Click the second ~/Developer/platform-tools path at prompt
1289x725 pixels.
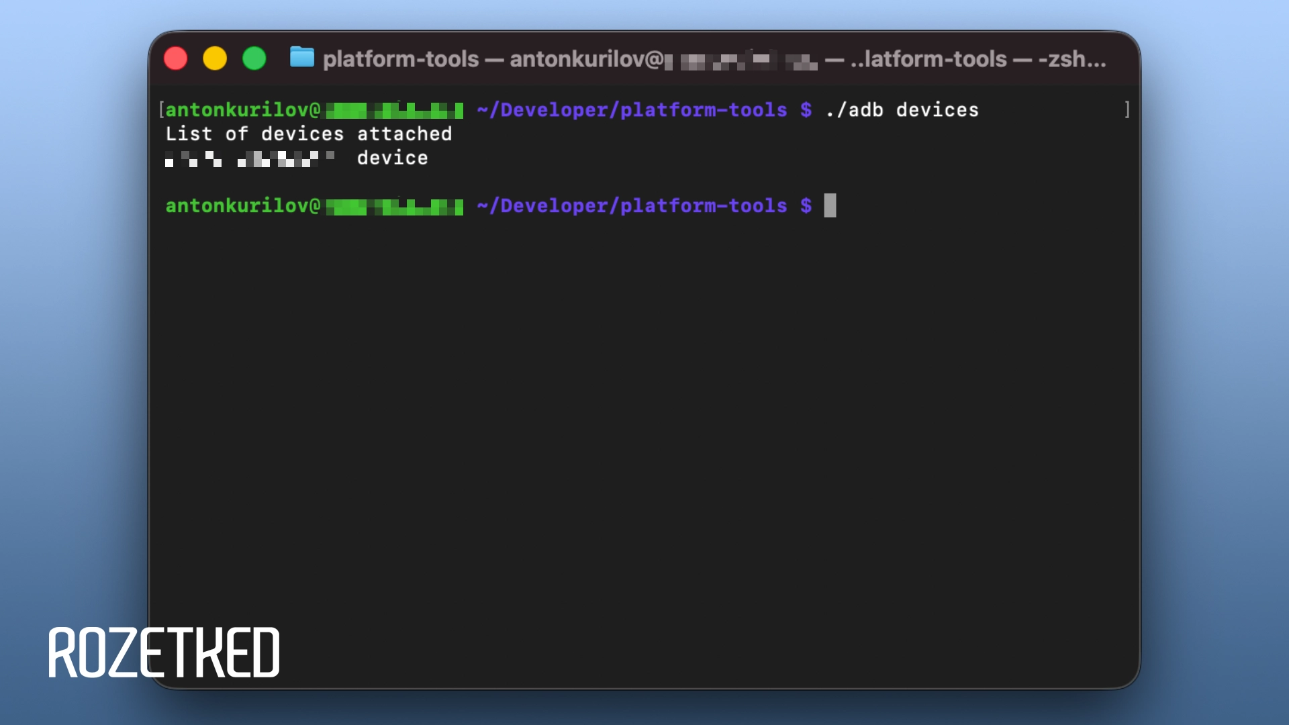(x=631, y=205)
